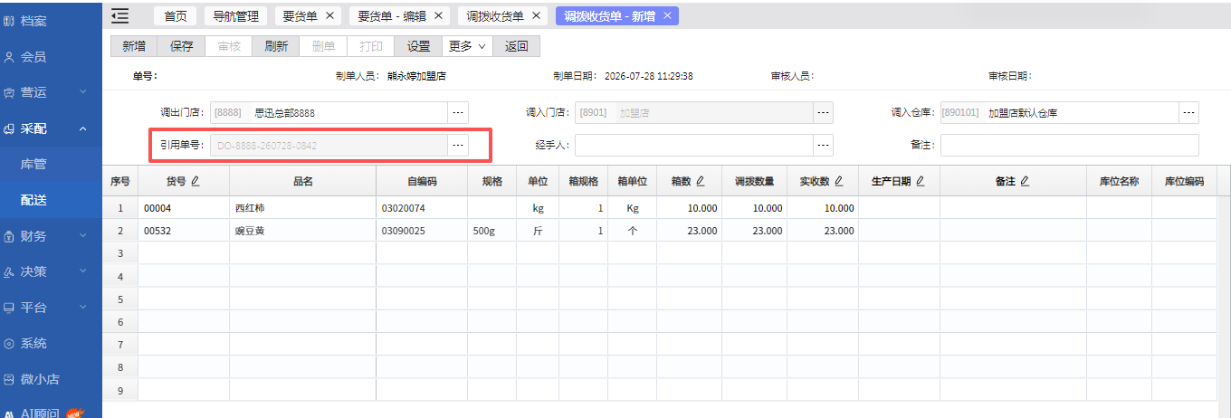Switch to the 要货单 - 编辑 tab
The height and width of the screenshot is (418, 1231).
pyautogui.click(x=390, y=16)
